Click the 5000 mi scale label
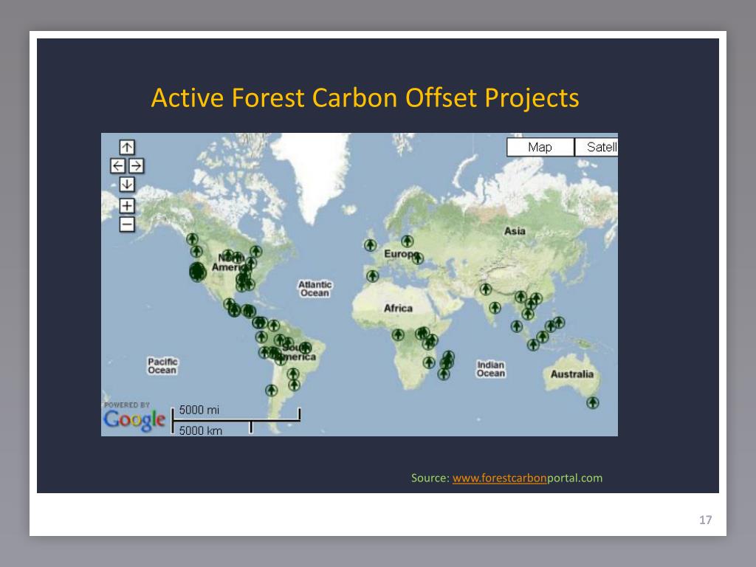Viewport: 756px width, 567px height. coord(199,410)
